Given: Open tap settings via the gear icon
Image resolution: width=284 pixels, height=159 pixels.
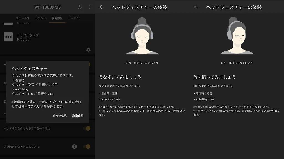Looking at the screenshot, I should tap(88, 50).
